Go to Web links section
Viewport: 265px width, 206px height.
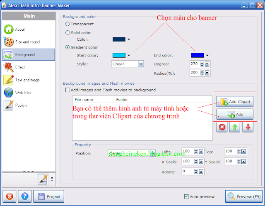[23, 92]
